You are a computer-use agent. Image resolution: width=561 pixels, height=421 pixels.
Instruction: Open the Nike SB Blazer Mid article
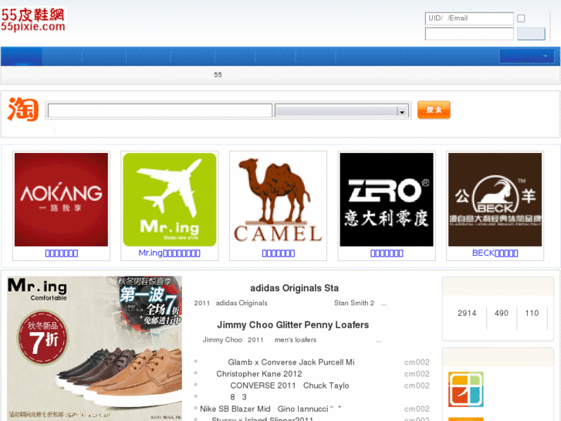[x=270, y=409]
